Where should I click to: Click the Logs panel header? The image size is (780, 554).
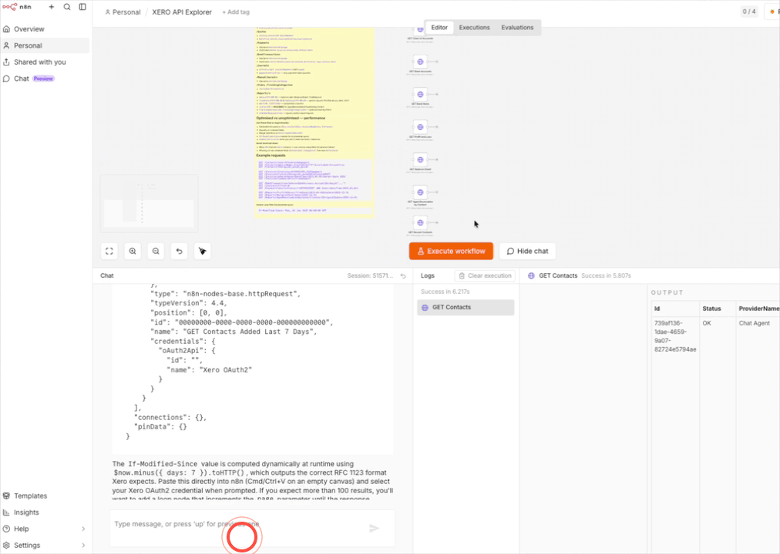(x=427, y=275)
